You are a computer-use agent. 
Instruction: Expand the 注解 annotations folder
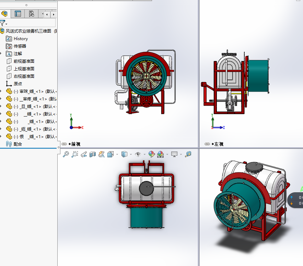[x=1, y=53]
